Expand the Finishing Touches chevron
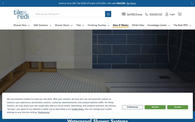The height and width of the screenshot is (122, 195). [108, 25]
